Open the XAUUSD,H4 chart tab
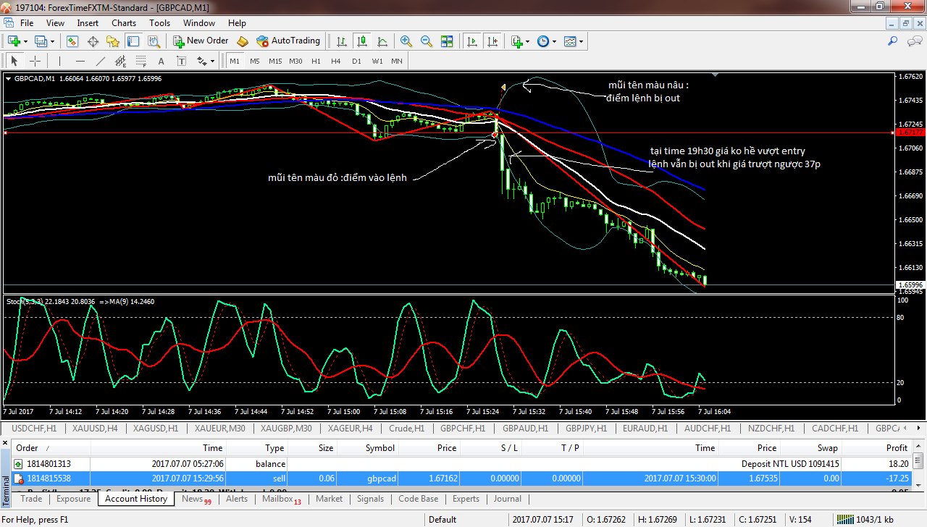This screenshot has width=927, height=527. coord(95,429)
